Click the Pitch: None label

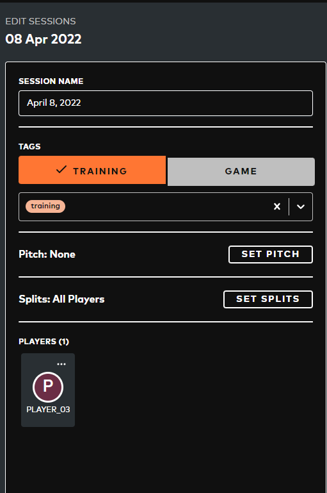tap(47, 254)
